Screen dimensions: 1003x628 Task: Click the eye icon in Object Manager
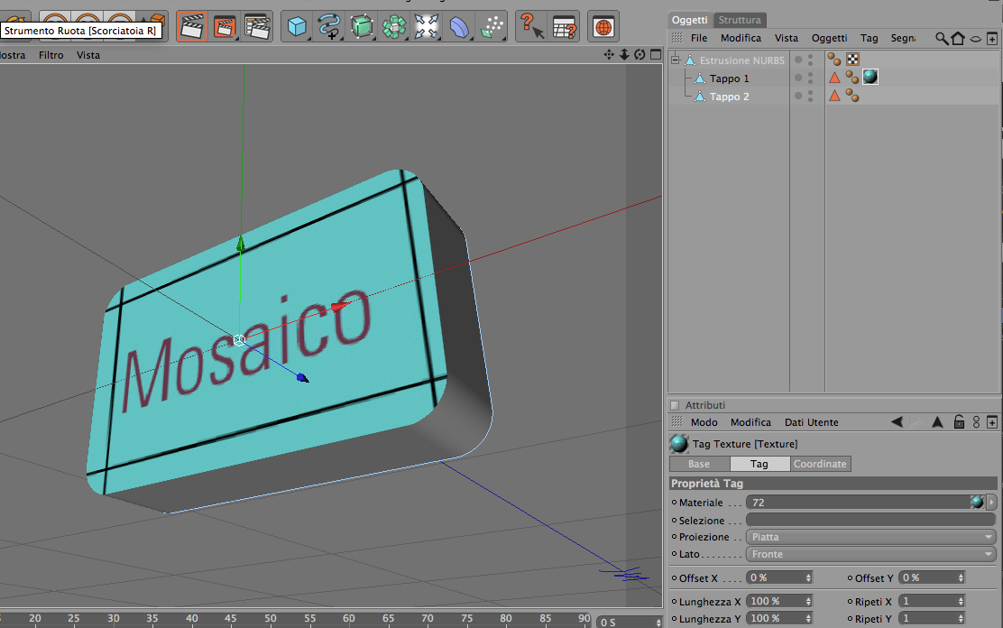976,39
